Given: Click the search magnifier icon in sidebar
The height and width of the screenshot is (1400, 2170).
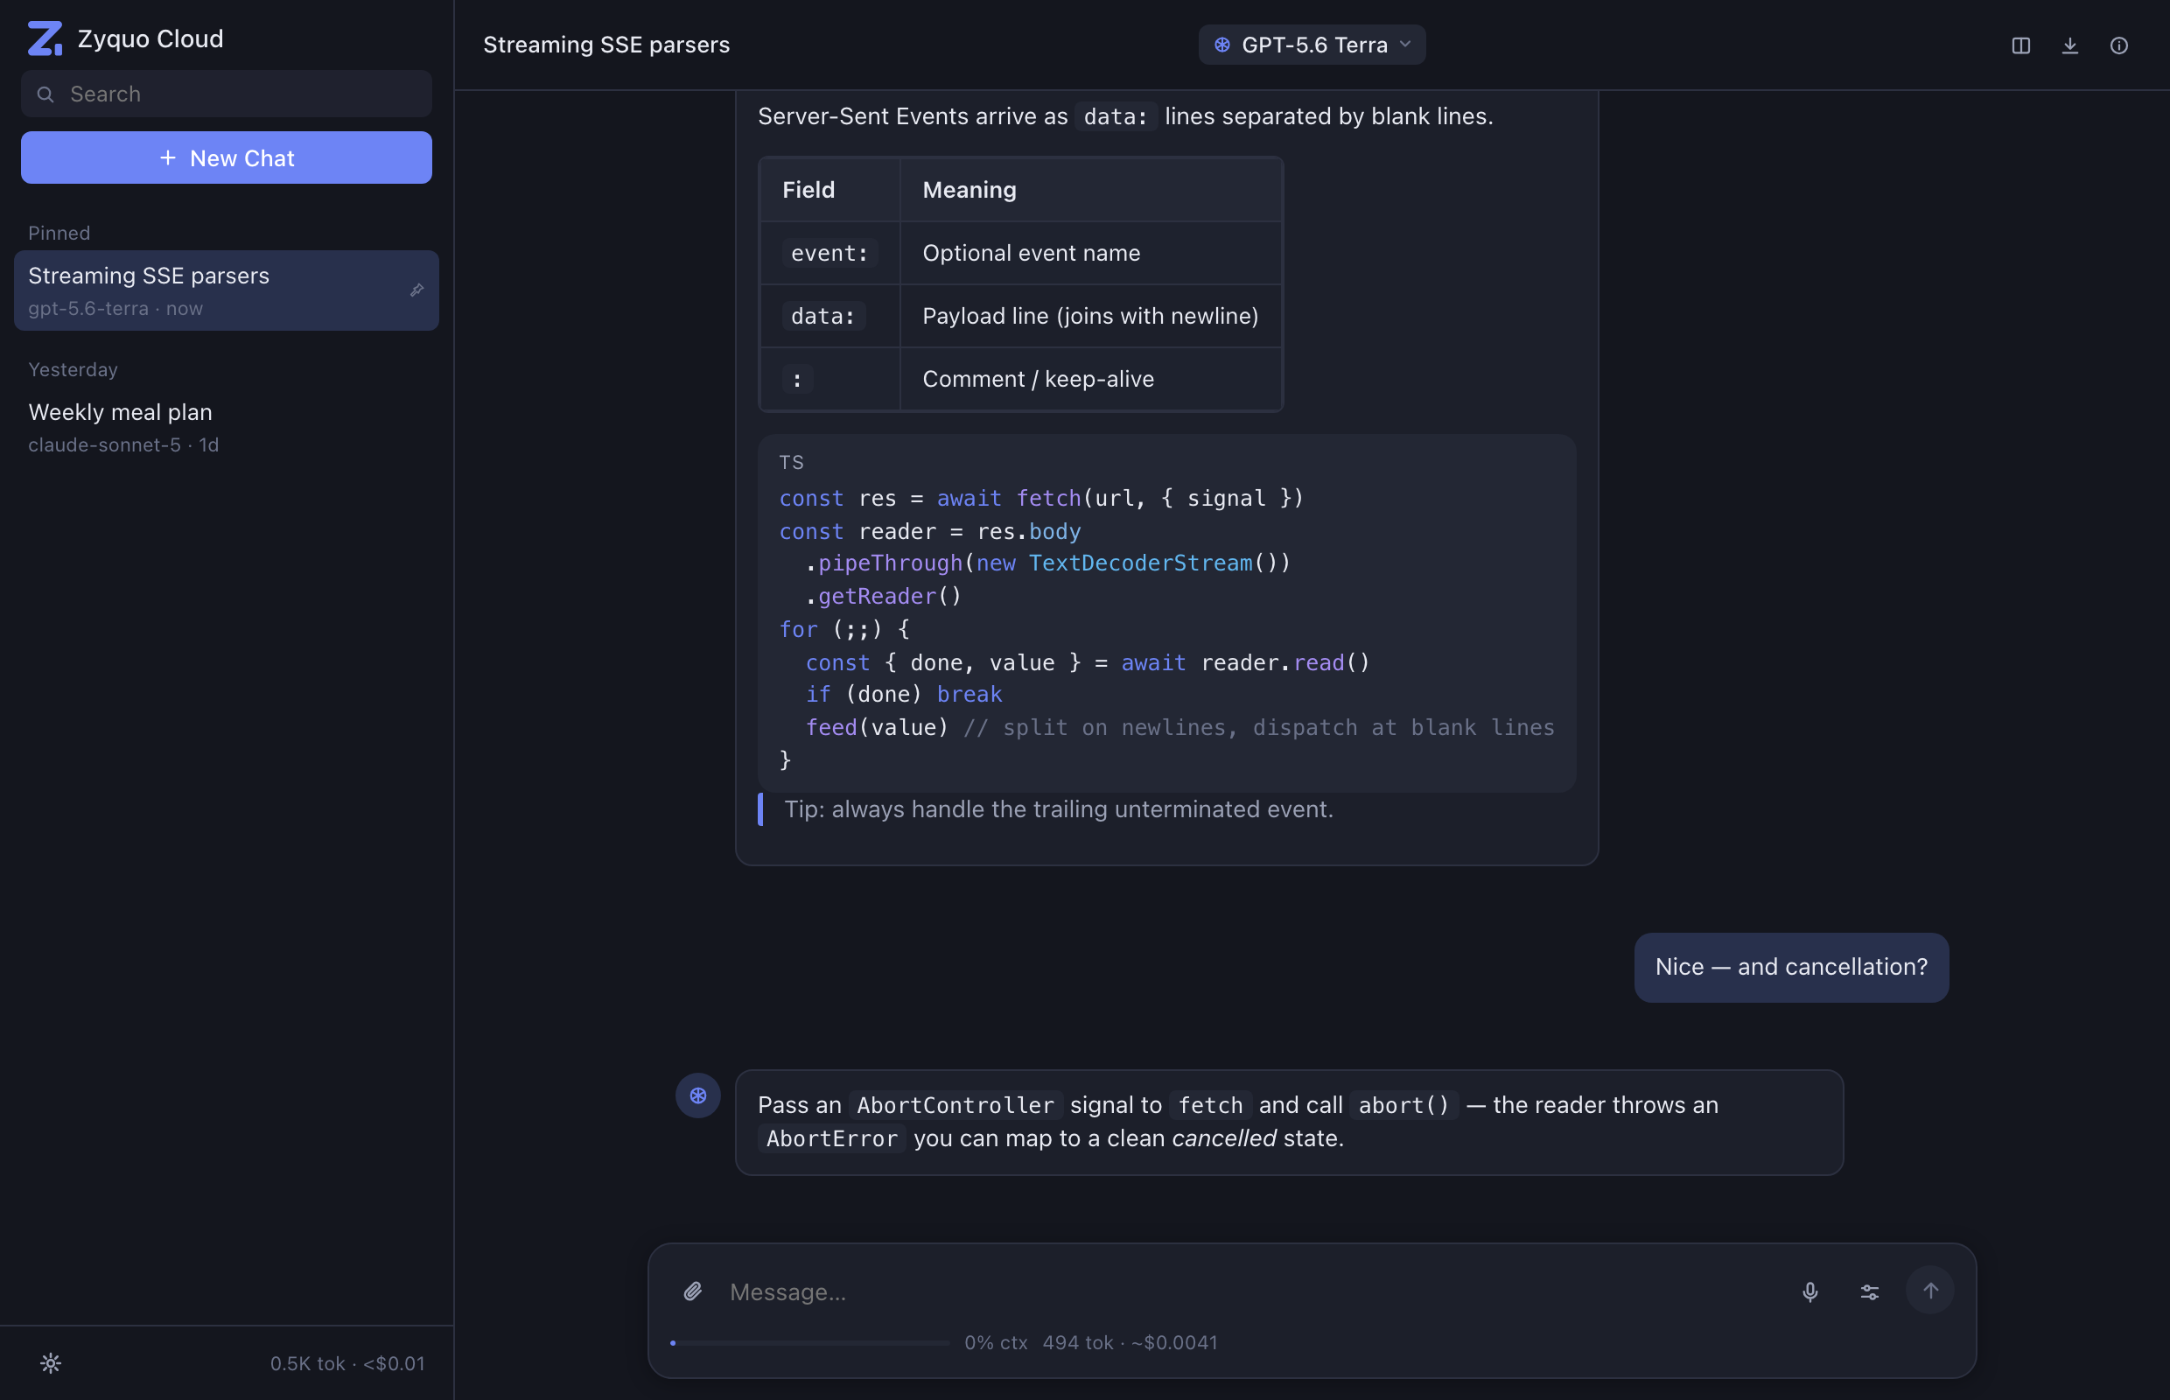Looking at the screenshot, I should [45, 94].
